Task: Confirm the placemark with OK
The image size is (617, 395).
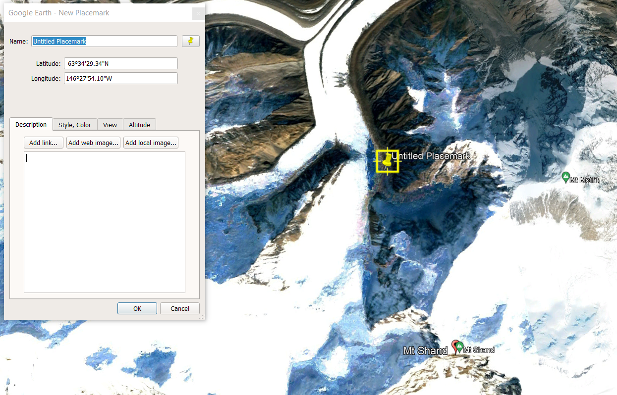Action: click(x=137, y=308)
